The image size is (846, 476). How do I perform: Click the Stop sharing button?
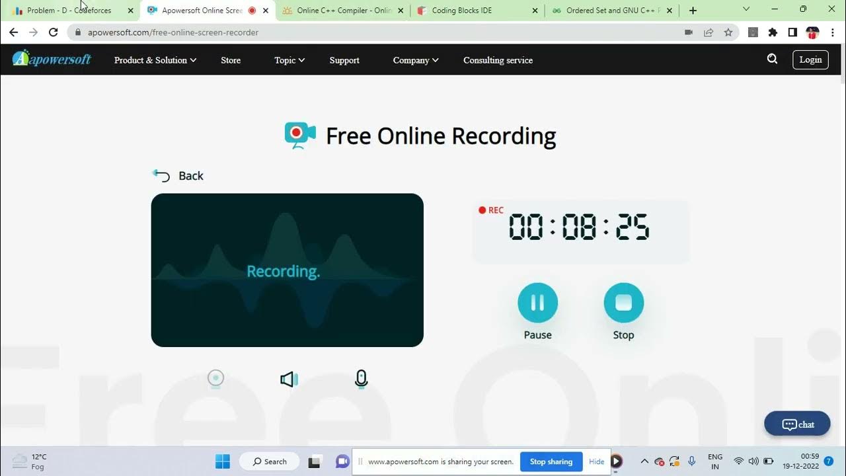(x=551, y=461)
